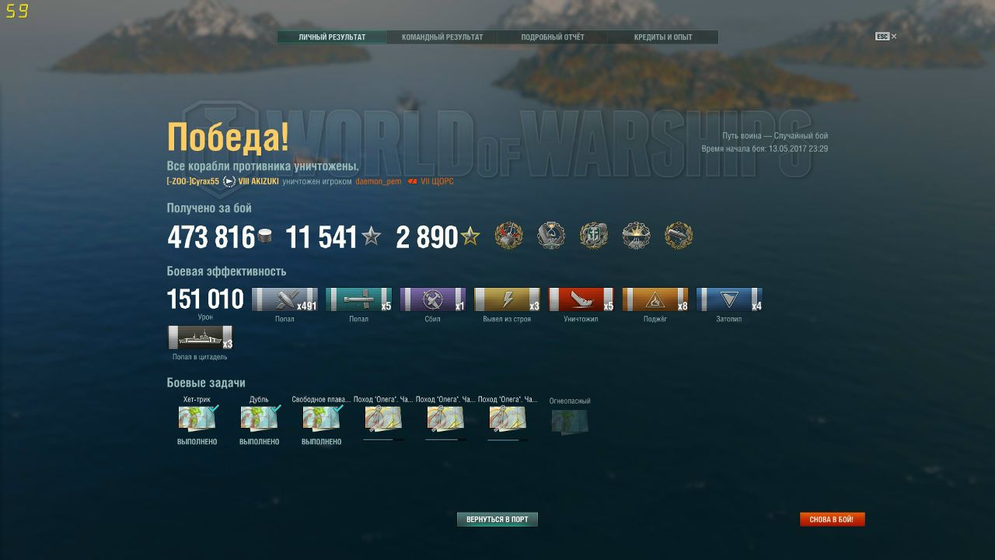Select the Личный результат tab
The height and width of the screenshot is (560, 995).
(x=332, y=37)
